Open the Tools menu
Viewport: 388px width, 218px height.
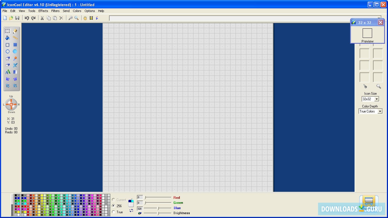pos(32,11)
